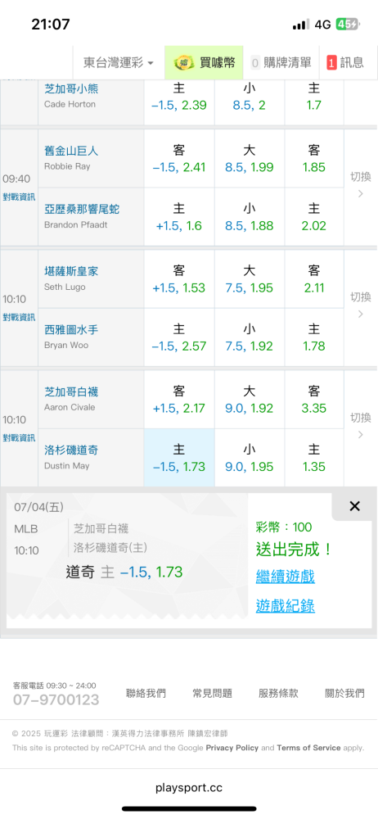Open 舊金山巨人 team name
The height and width of the screenshot is (819, 378).
coord(71,152)
